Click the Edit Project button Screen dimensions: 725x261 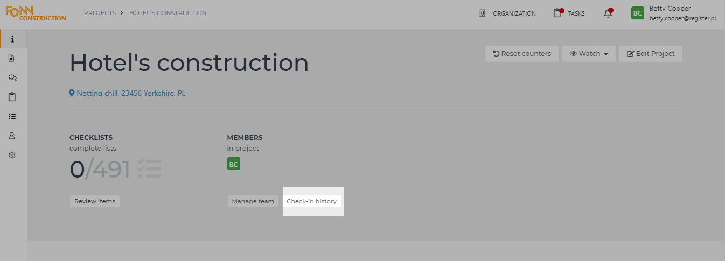click(x=651, y=54)
